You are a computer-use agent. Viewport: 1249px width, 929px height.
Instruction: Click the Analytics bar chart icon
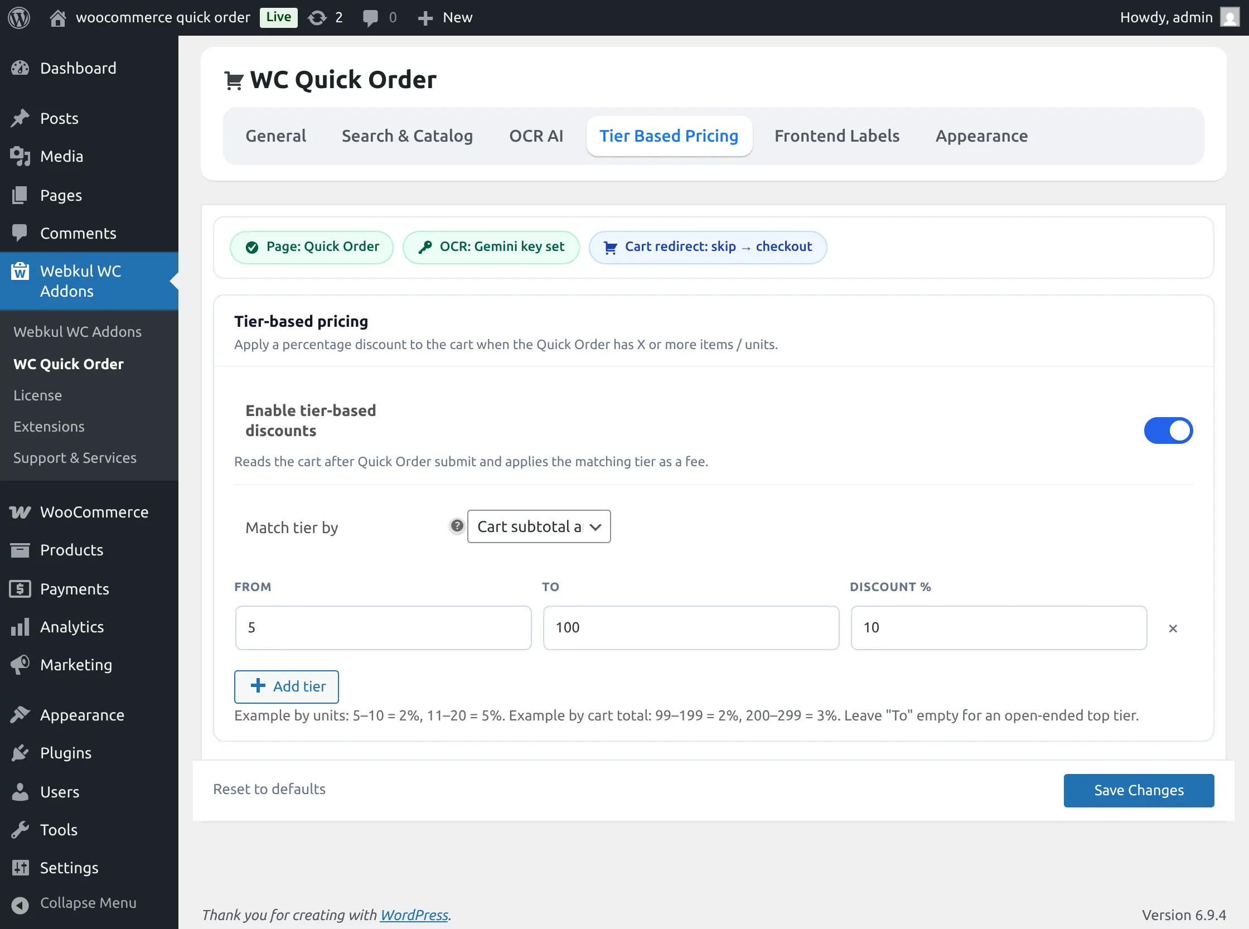20,626
